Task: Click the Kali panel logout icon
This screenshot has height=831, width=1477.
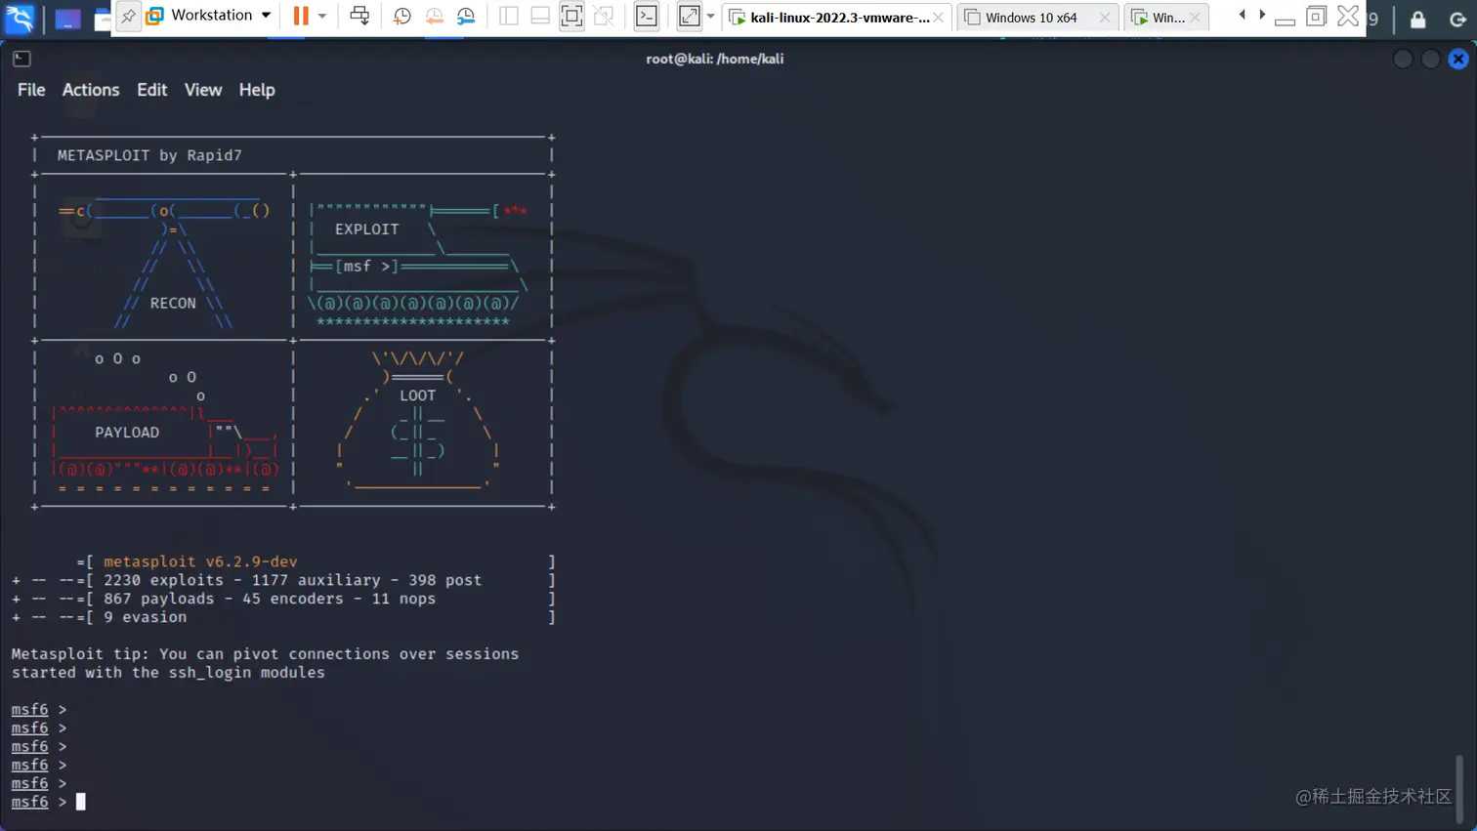Action: tap(1457, 19)
